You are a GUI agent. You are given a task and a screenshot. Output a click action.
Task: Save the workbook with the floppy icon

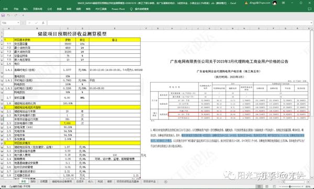pyautogui.click(x=3, y=15)
